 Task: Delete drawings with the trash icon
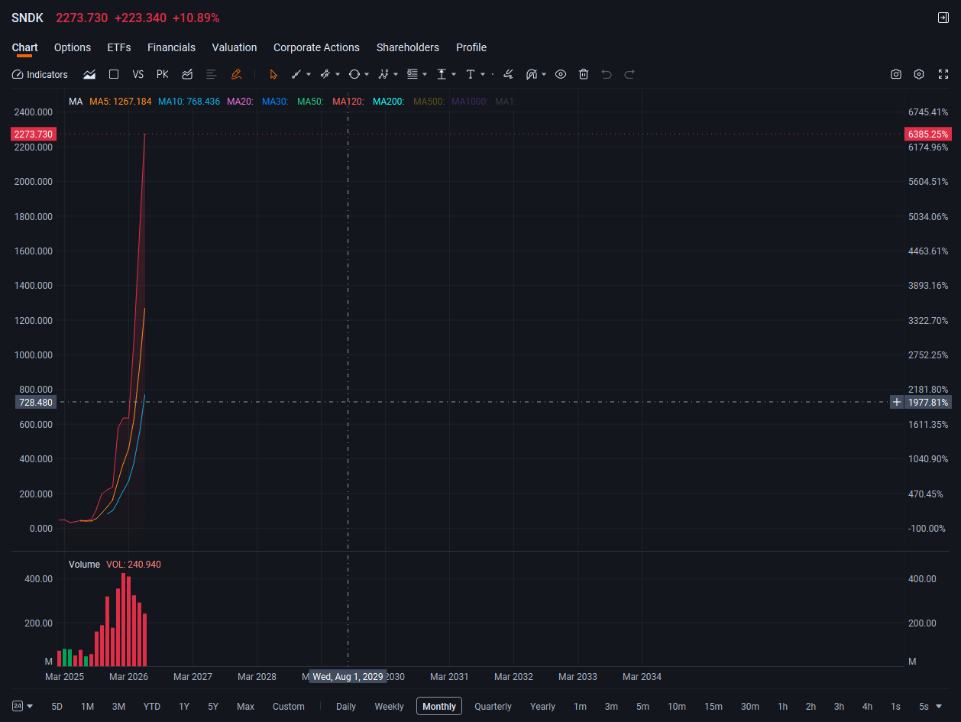584,74
